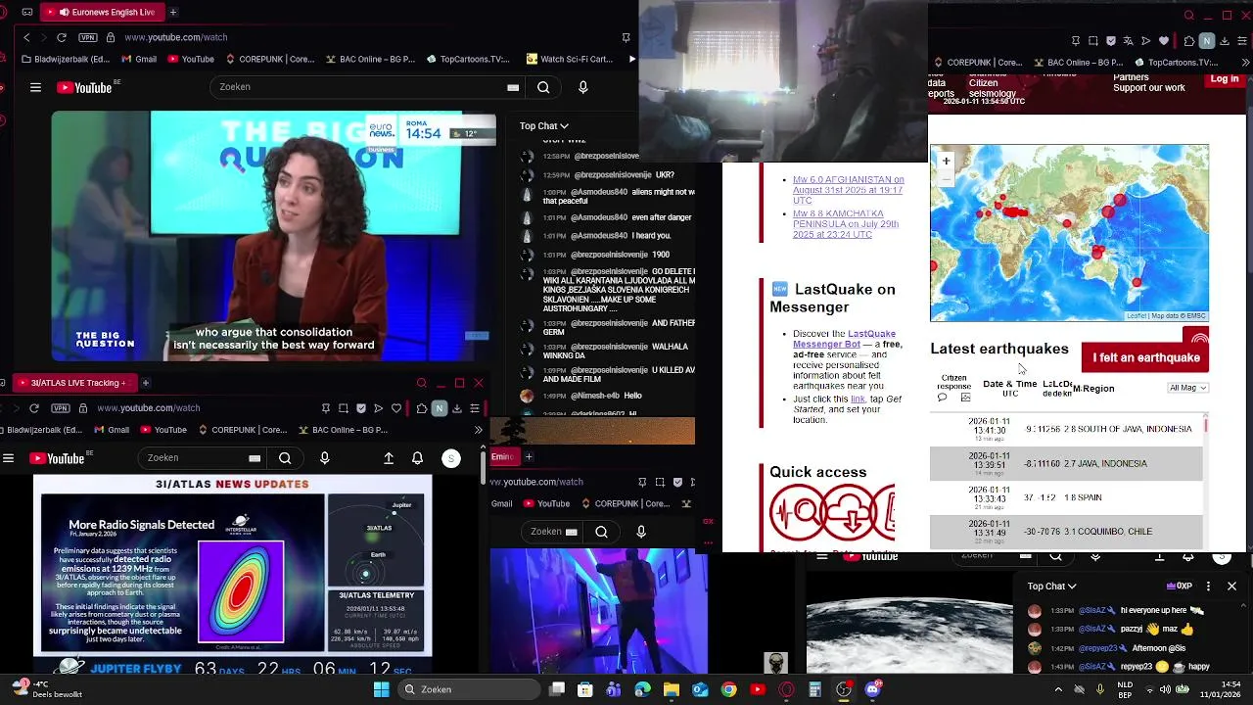This screenshot has width=1253, height=705.
Task: Reload the Euronews YouTube page
Action: tap(62, 37)
